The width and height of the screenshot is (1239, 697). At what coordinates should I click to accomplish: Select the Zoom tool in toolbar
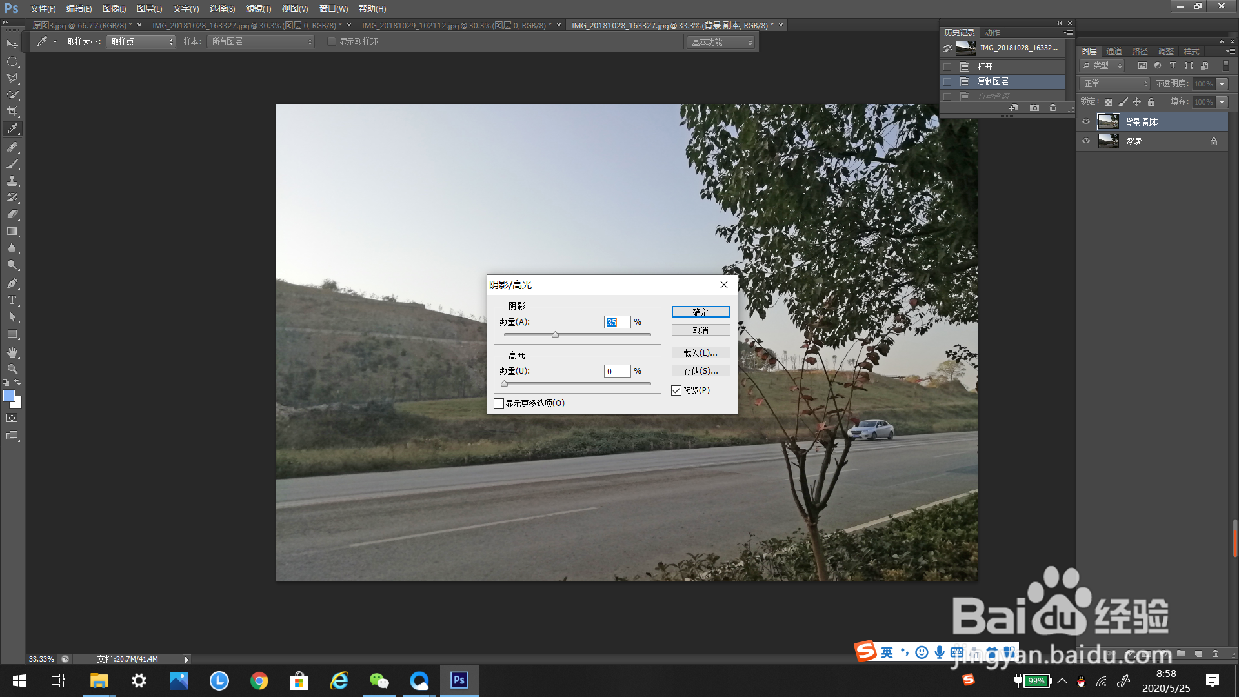(x=12, y=369)
